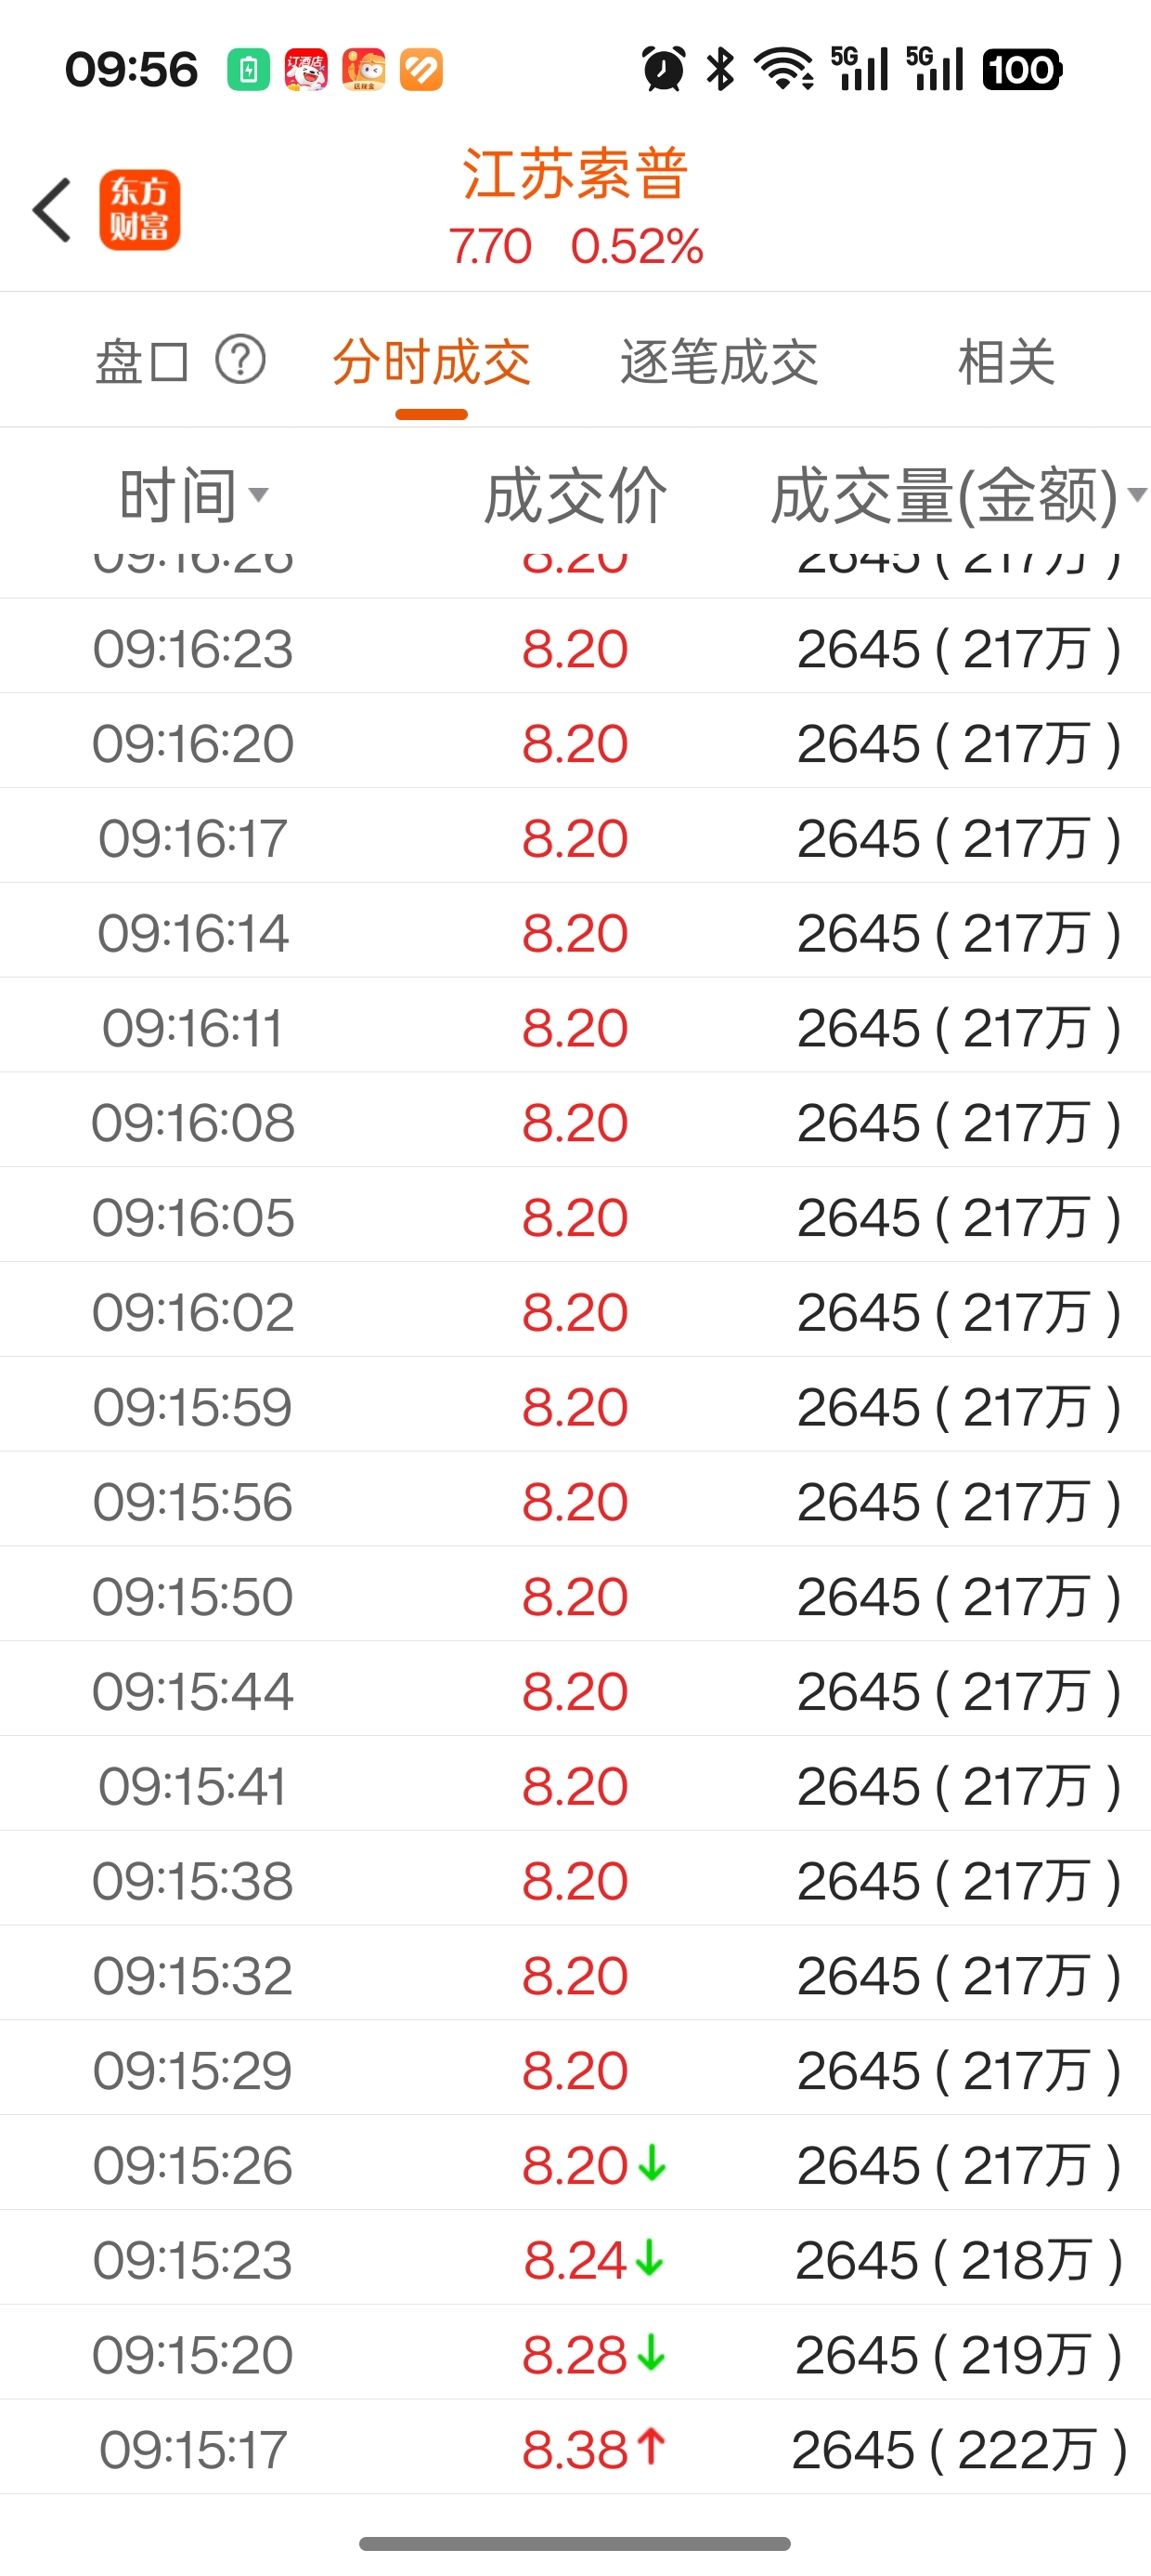1151x2576 pixels.
Task: Open the 盘口 help question-mark icon
Action: pos(240,360)
